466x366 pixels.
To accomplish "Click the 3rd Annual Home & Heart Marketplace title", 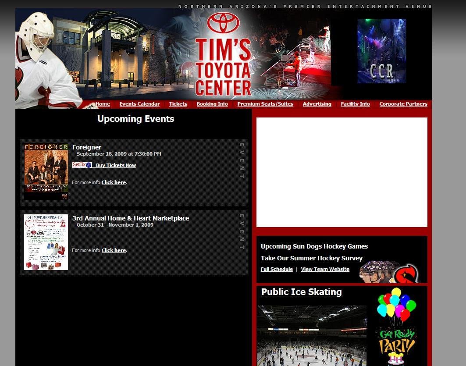I will coord(131,218).
